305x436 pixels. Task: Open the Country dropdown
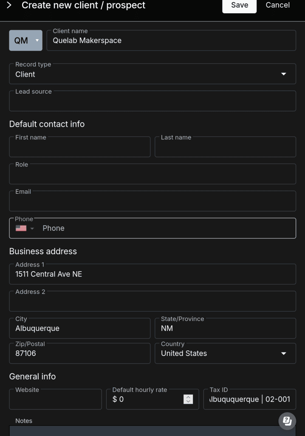[x=225, y=353]
